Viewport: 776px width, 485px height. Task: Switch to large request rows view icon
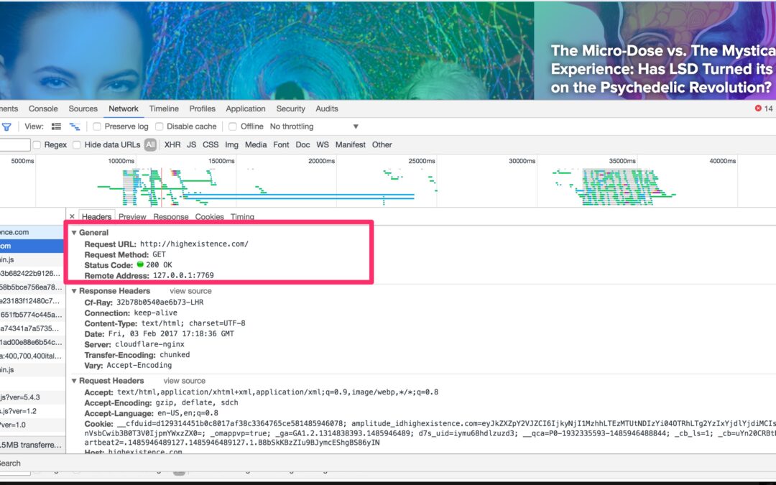(57, 126)
